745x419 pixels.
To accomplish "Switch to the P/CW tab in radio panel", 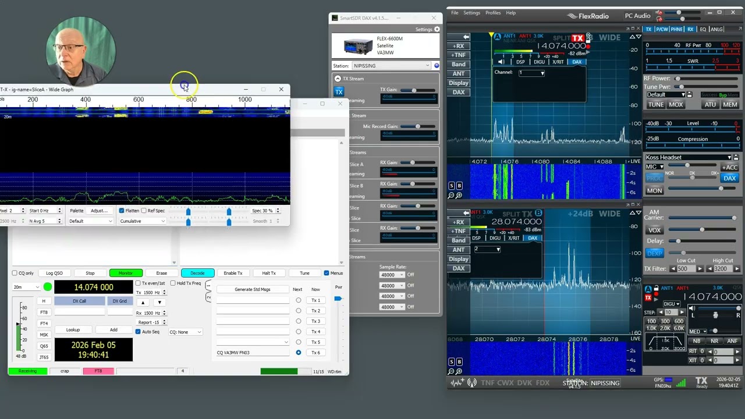I will [662, 29].
